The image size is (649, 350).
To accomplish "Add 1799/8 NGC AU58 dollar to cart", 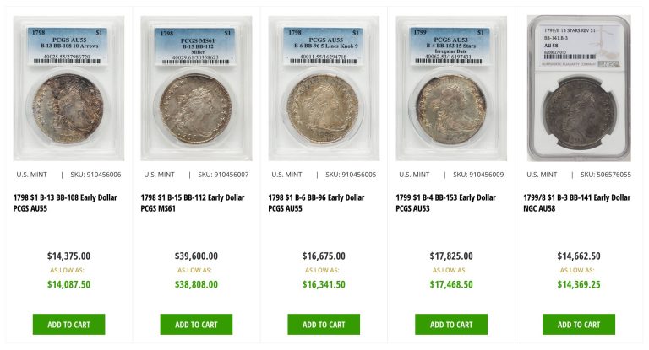I will coord(579,325).
